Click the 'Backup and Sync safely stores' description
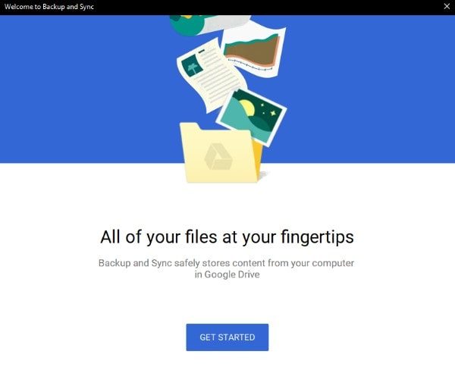 coord(226,263)
